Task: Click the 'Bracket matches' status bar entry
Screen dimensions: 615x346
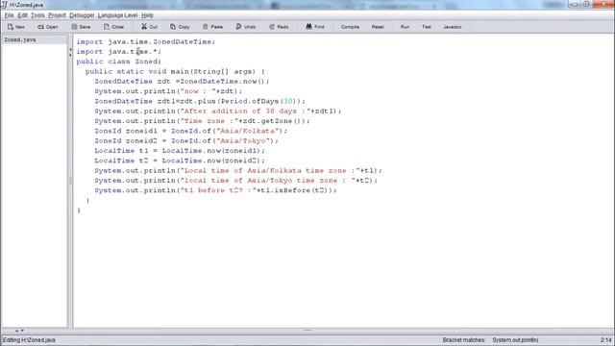Action: tap(491, 340)
